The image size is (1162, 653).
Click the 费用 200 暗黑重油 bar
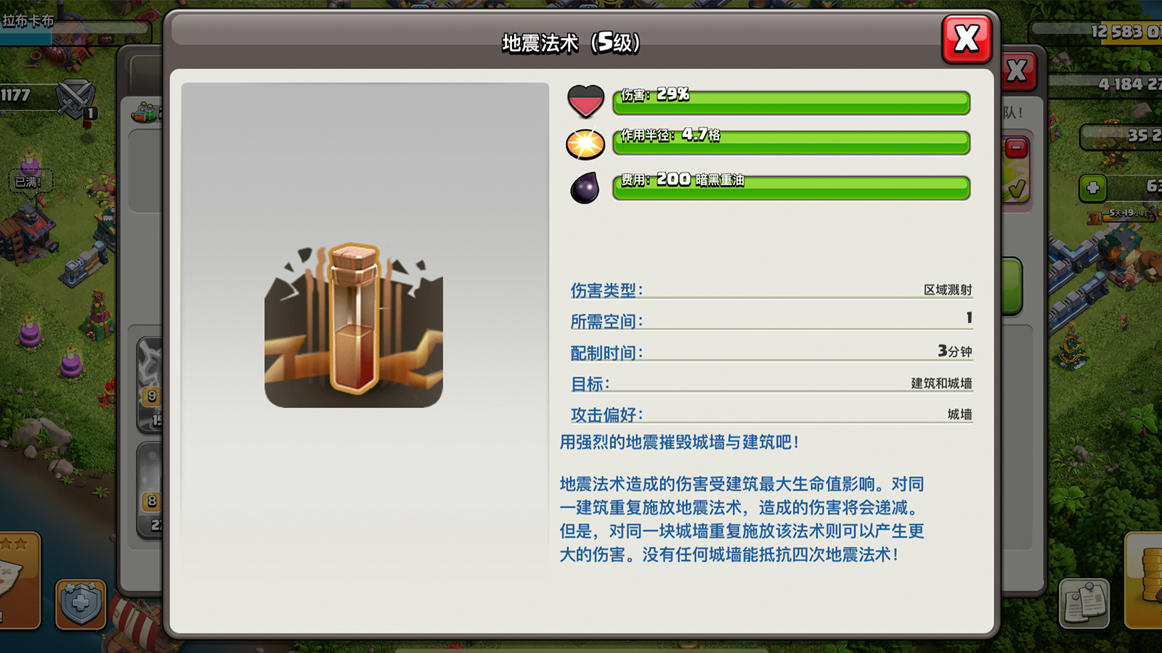click(792, 187)
